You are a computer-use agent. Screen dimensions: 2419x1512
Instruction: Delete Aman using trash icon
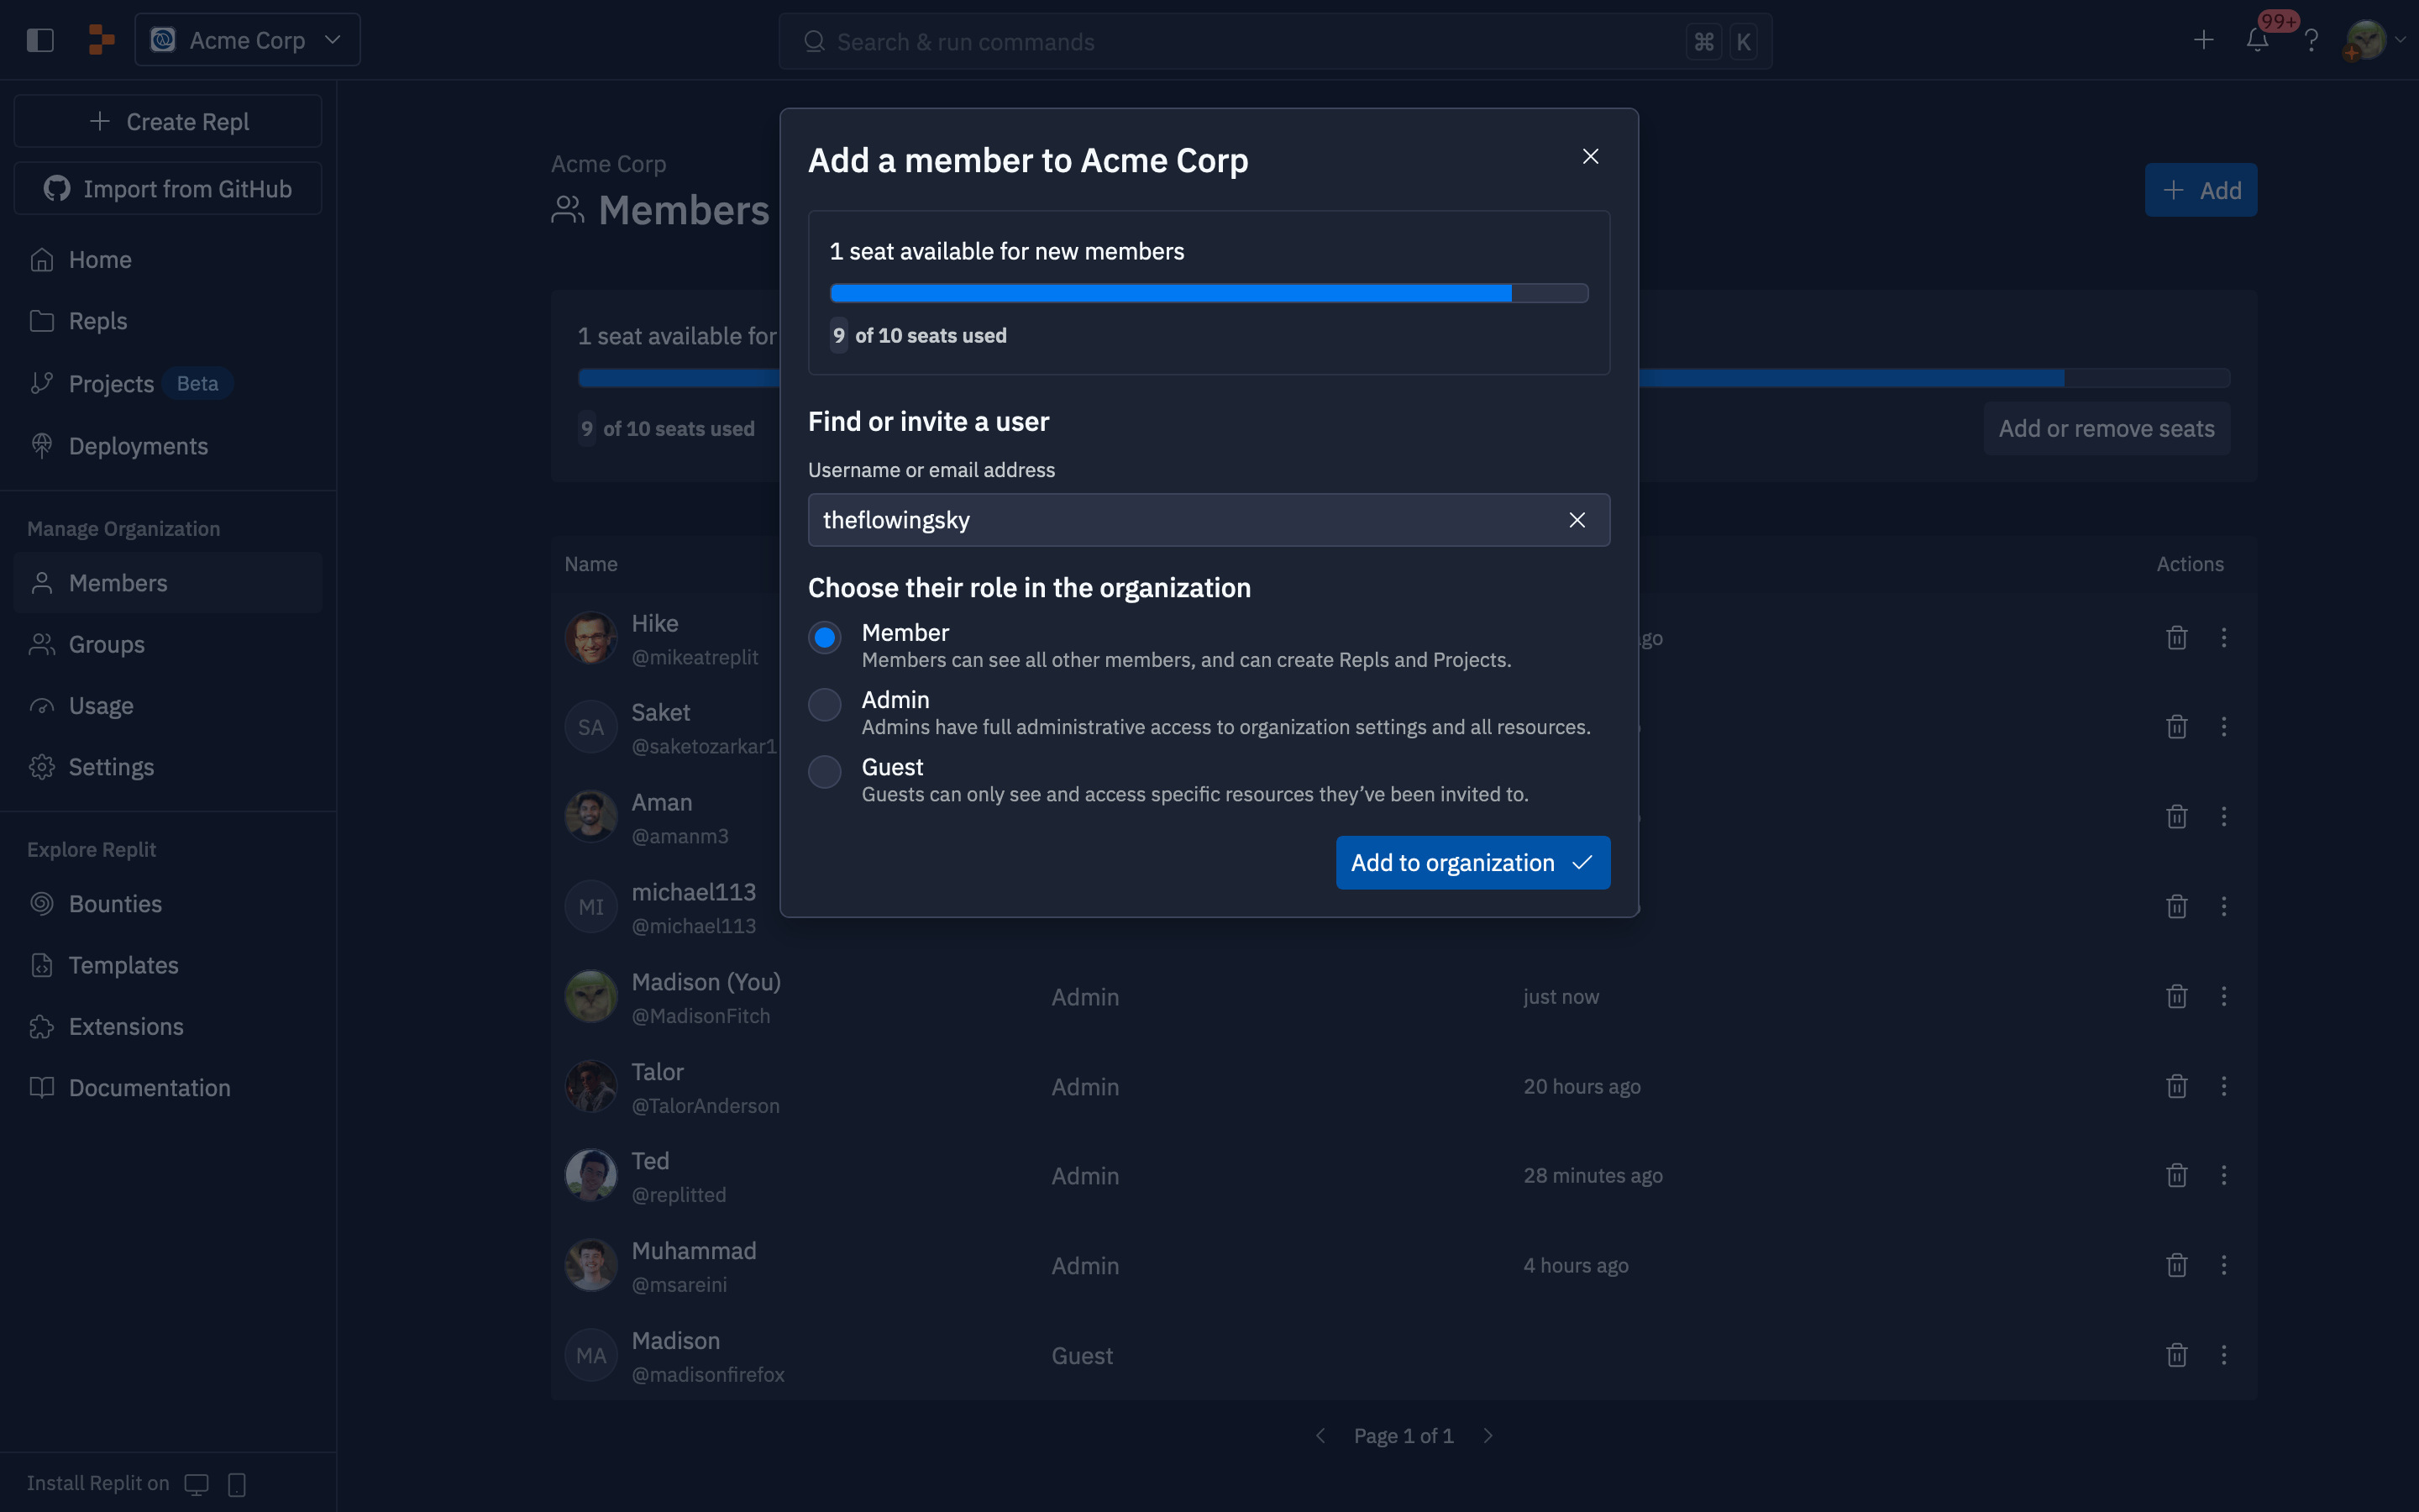click(x=2177, y=817)
